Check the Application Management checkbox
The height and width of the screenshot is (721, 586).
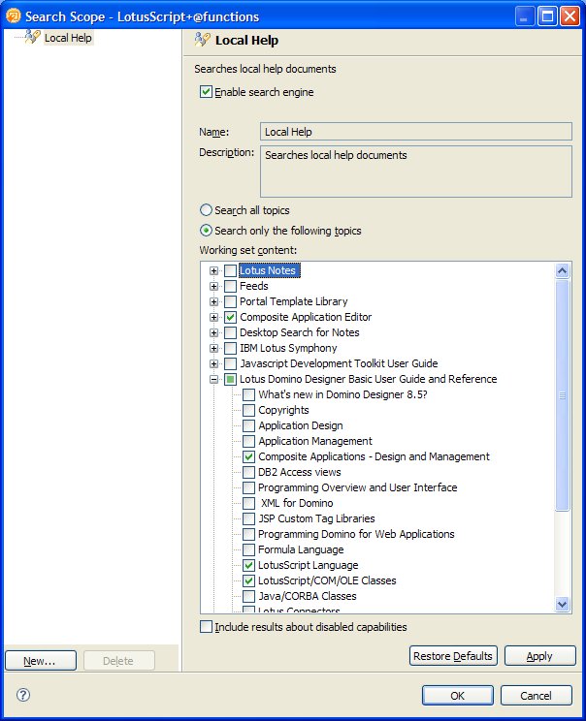tap(248, 441)
